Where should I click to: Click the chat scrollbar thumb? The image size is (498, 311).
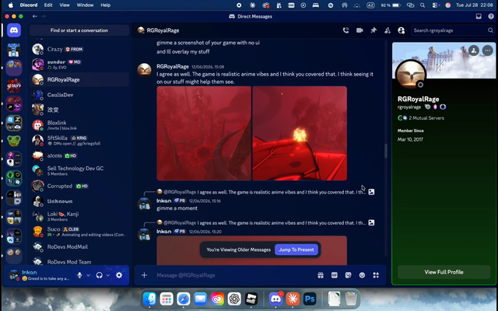[x=386, y=151]
